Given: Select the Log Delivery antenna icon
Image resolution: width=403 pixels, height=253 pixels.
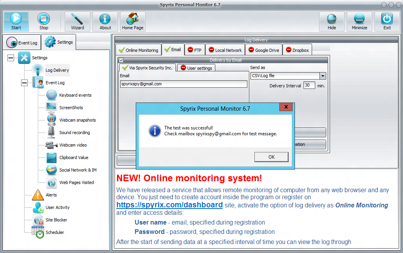Looking at the screenshot, I should [38, 70].
